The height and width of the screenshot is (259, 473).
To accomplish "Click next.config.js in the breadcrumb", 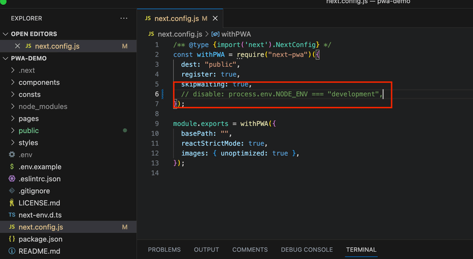I will (x=180, y=34).
